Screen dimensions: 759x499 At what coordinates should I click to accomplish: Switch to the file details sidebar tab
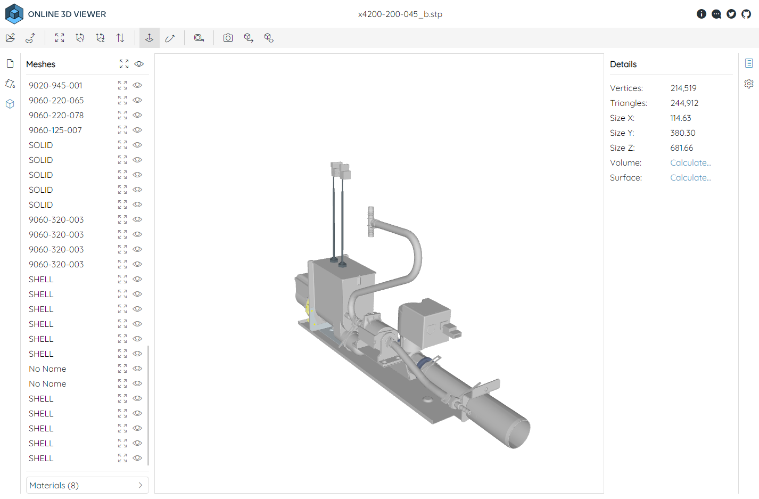click(10, 63)
